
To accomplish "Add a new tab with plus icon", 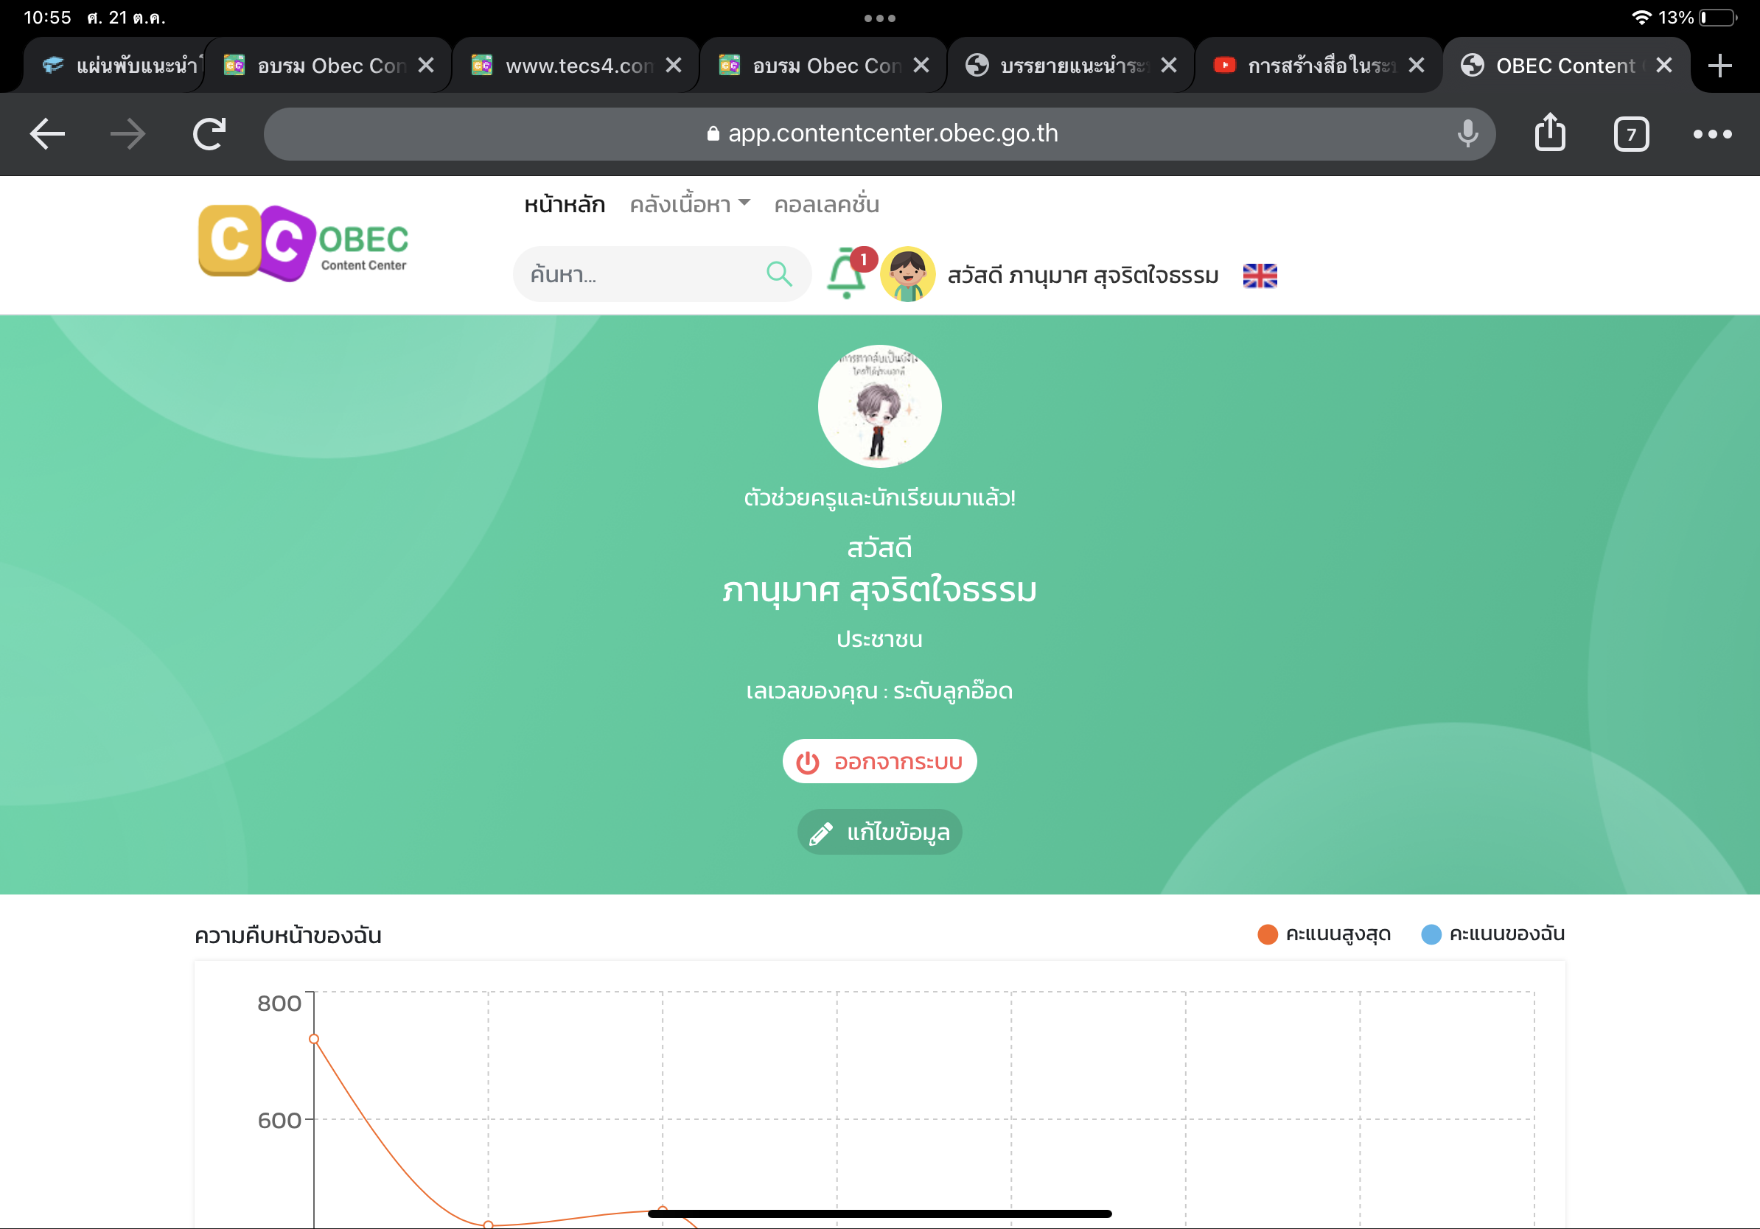I will pyautogui.click(x=1720, y=65).
